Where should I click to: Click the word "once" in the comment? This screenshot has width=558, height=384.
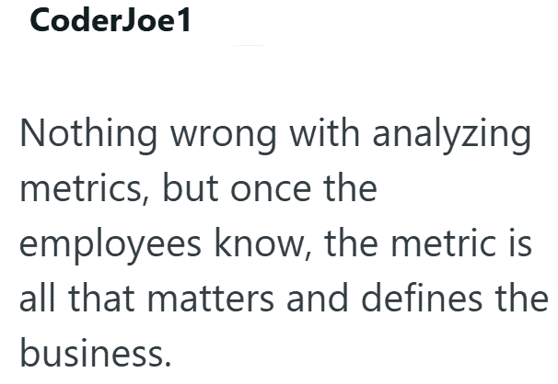pos(271,190)
